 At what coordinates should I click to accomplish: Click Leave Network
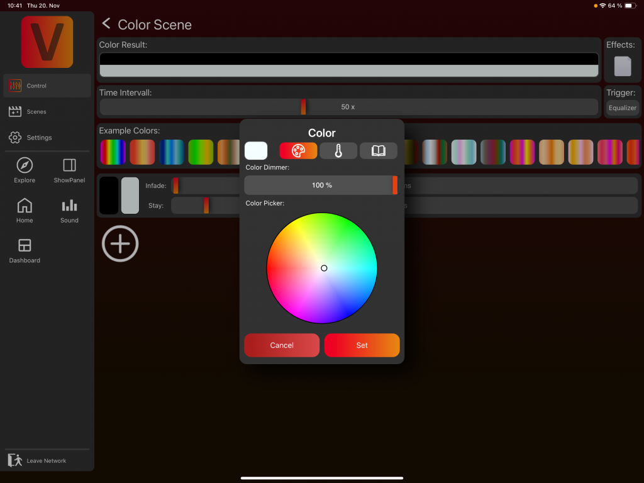click(46, 460)
